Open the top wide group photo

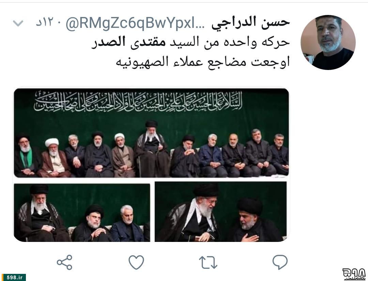[x=151, y=133]
